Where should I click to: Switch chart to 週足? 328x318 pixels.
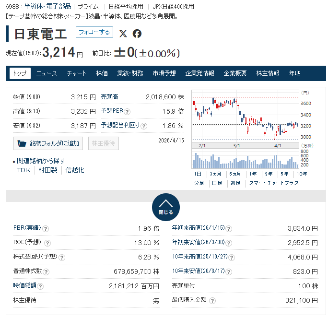coord(235,183)
